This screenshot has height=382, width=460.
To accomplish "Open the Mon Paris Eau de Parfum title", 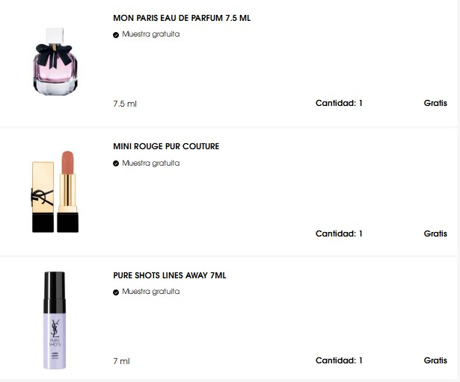I will [x=182, y=18].
